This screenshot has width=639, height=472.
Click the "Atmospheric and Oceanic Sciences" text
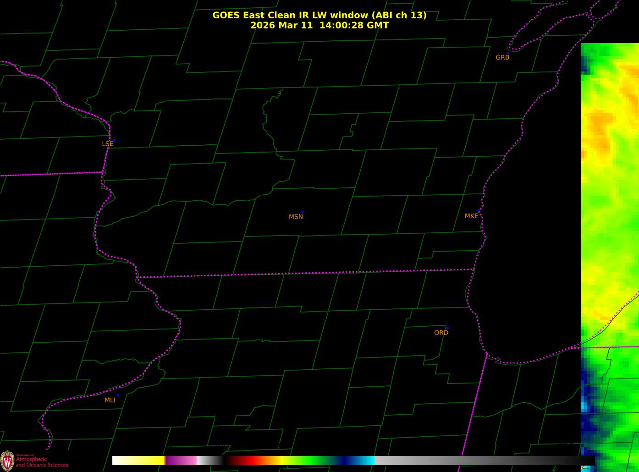click(x=42, y=462)
